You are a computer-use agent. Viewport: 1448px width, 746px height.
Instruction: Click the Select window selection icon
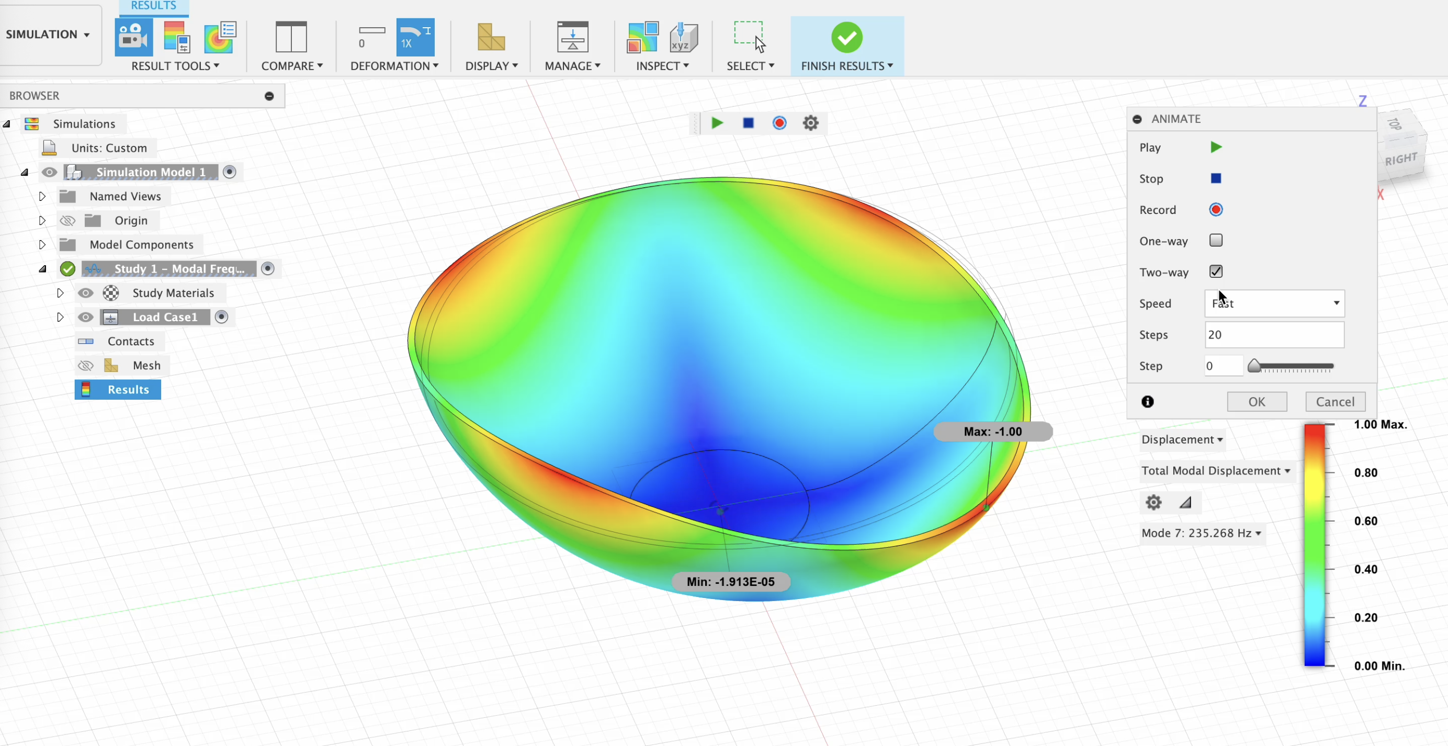(x=750, y=38)
